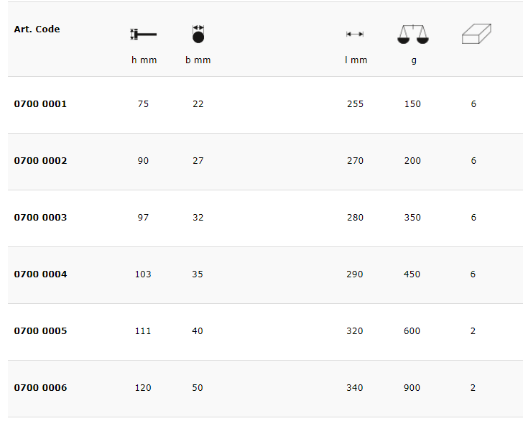Click the weight scales icon
The height and width of the screenshot is (421, 523).
click(x=412, y=34)
